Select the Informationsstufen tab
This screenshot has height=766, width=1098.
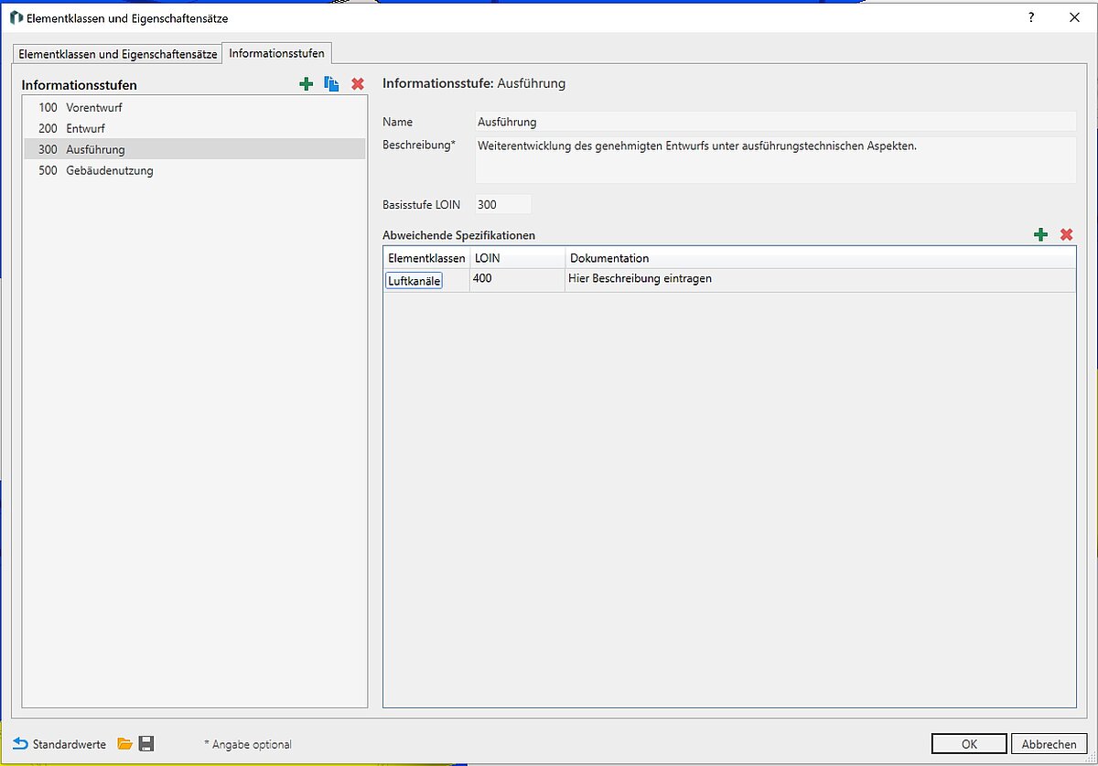pyautogui.click(x=276, y=53)
